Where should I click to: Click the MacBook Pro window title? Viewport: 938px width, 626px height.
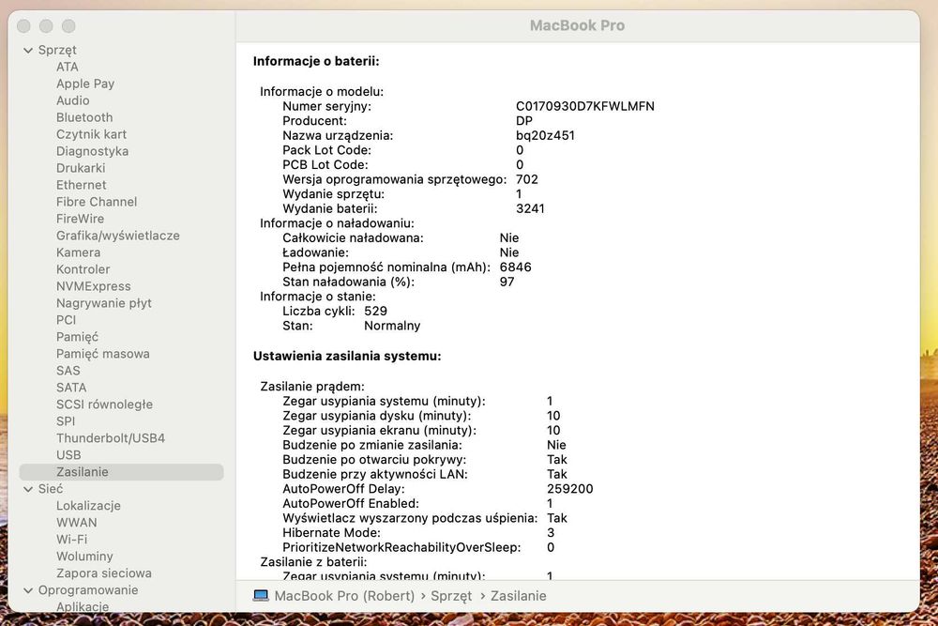pos(577,25)
